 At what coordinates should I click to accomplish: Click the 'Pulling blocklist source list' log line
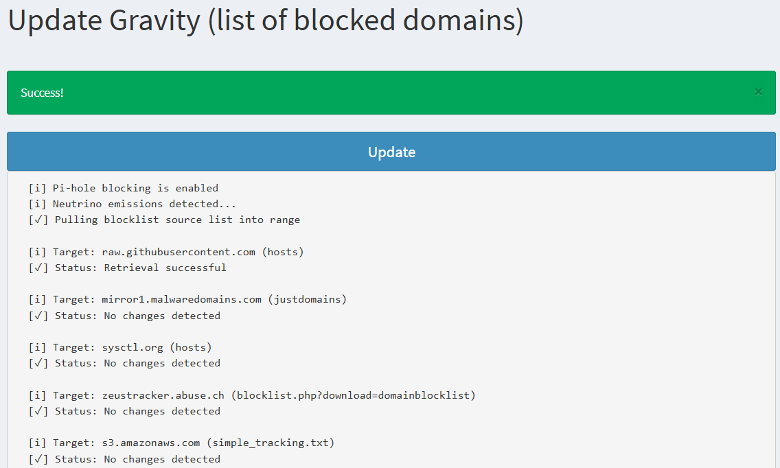(164, 220)
